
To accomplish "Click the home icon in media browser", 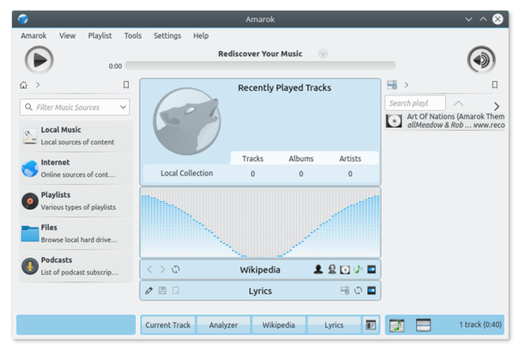I will tap(24, 85).
